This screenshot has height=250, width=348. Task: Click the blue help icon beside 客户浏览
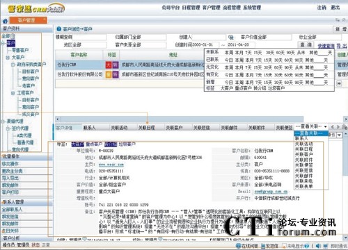pos(59,29)
